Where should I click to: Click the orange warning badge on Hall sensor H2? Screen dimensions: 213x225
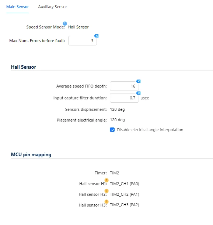106,191
